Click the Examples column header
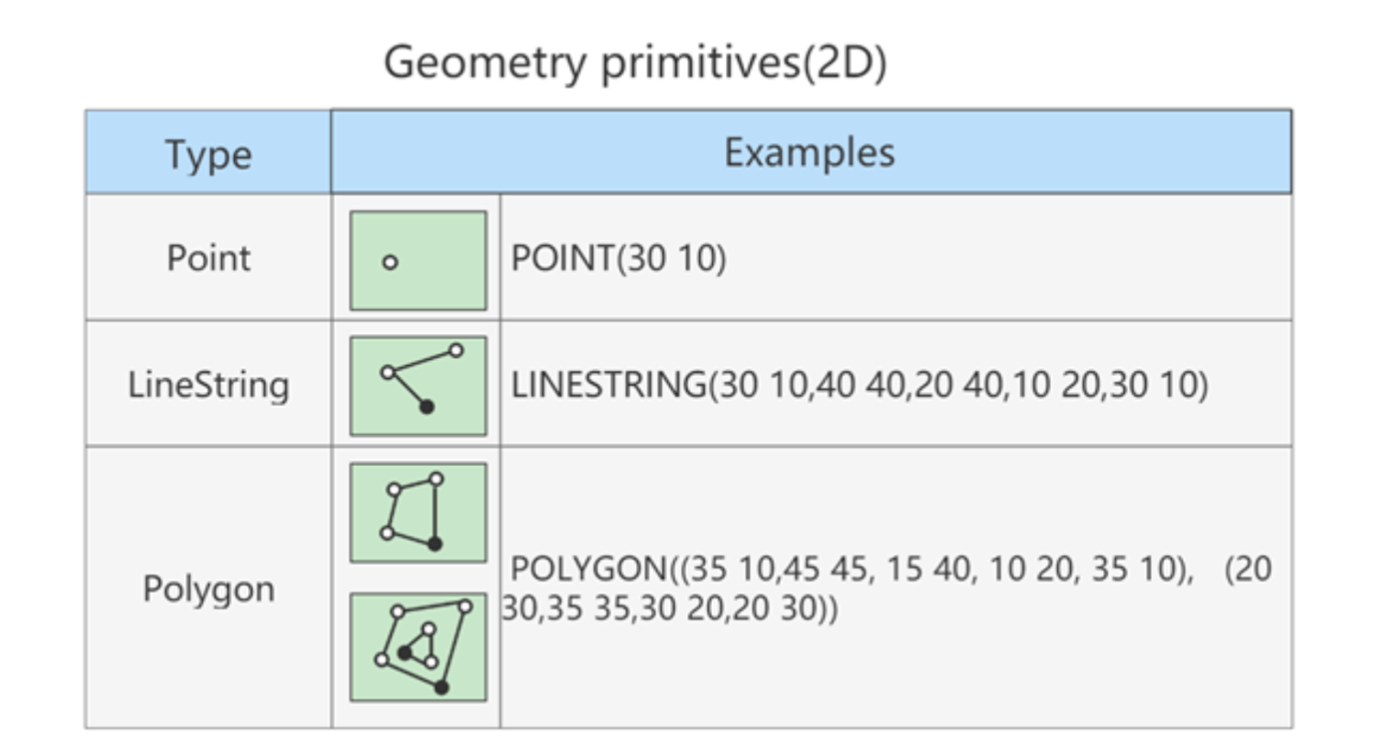1394x746 pixels. 809,152
